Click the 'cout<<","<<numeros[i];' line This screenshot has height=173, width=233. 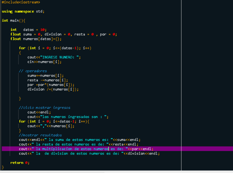point(51,126)
